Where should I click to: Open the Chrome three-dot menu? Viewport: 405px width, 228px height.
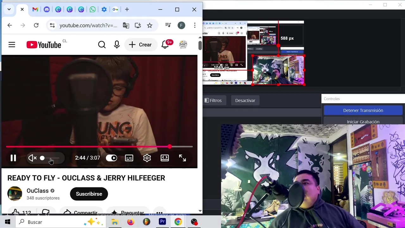point(195,25)
